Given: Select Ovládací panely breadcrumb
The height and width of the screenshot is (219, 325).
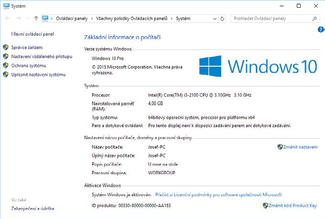Looking at the screenshot, I should click(x=72, y=19).
